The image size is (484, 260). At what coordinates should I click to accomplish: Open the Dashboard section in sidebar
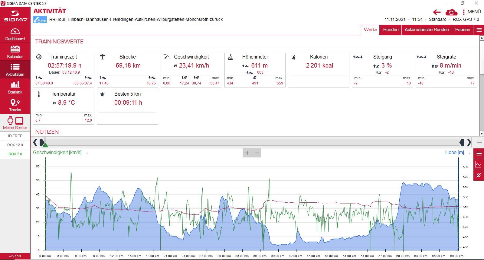[x=15, y=34]
